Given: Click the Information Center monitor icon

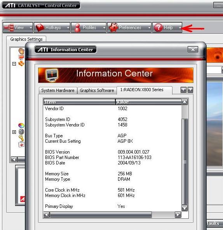Looking at the screenshot, I should pyautogui.click(x=52, y=75).
